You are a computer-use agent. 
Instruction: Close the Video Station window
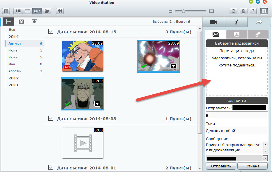(265, 2)
